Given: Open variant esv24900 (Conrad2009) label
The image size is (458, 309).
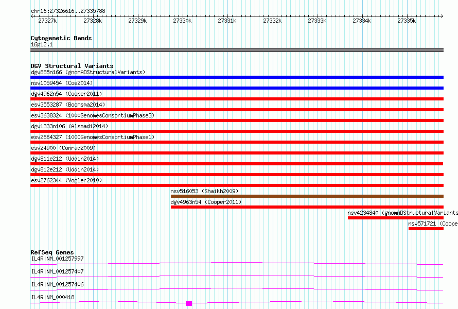Looking at the screenshot, I should [63, 148].
